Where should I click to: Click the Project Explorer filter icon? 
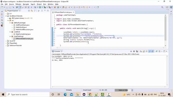coord(35,11)
